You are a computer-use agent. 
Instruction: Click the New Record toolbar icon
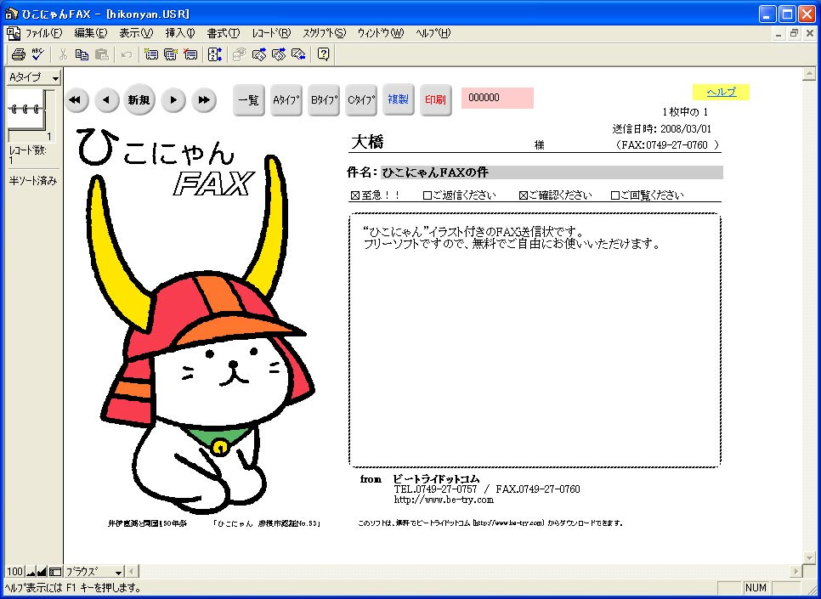150,54
